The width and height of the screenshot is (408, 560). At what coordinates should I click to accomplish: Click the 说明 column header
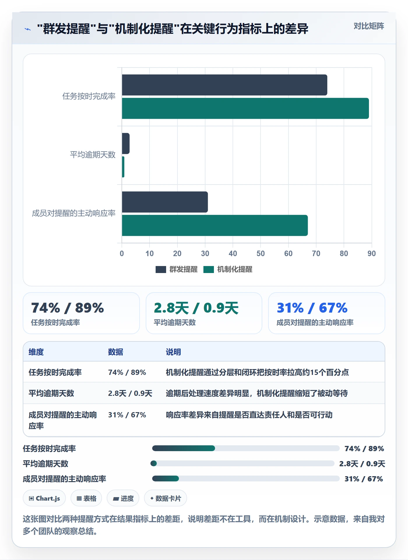coord(173,352)
